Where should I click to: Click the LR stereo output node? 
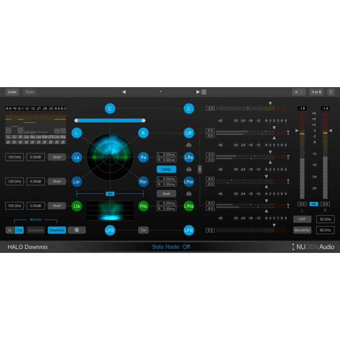pyautogui.click(x=189, y=133)
